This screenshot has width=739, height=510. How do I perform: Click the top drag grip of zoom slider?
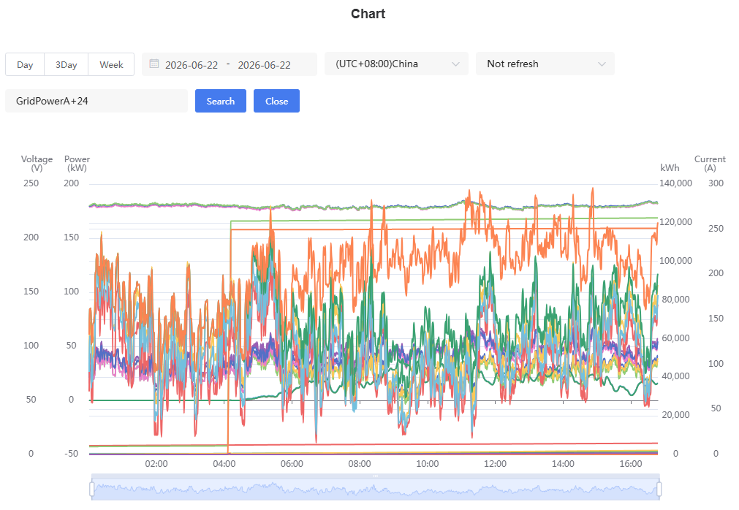coord(376,476)
